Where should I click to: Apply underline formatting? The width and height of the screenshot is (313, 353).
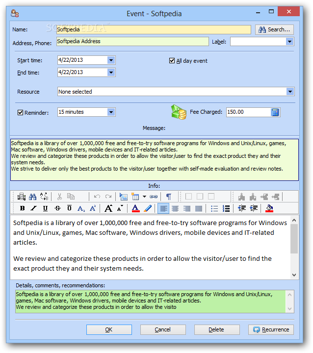[x=45, y=208]
